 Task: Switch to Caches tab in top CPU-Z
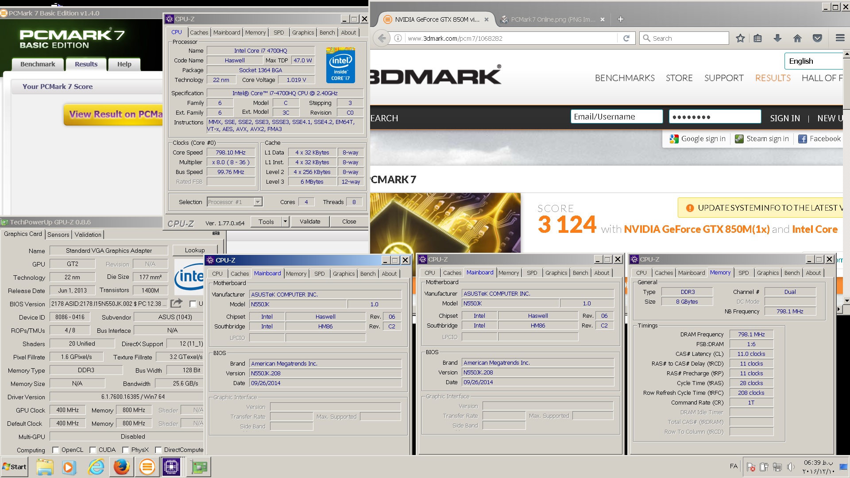tap(199, 32)
